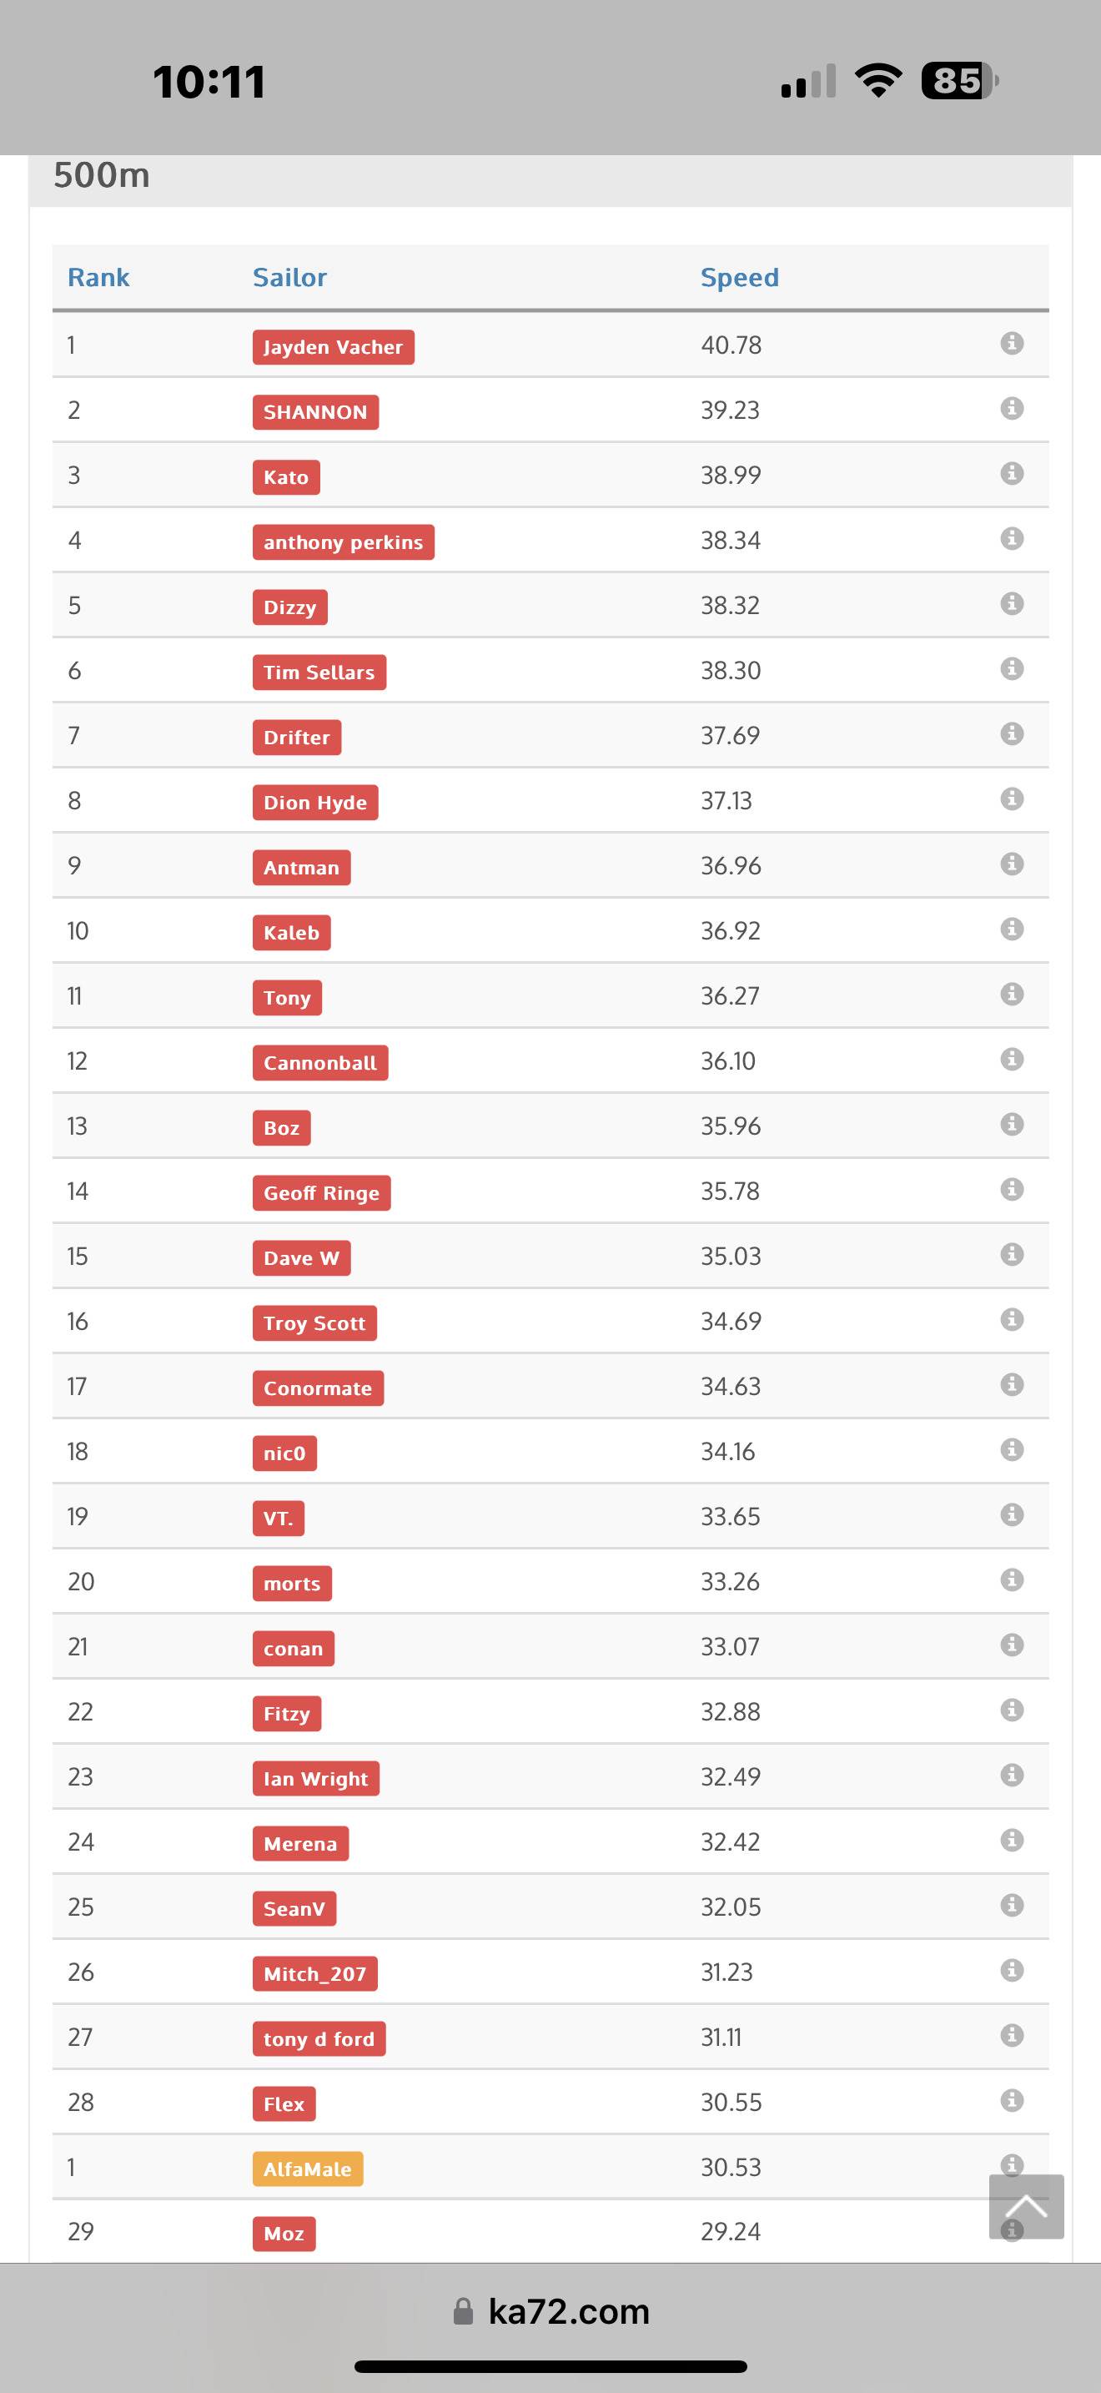The width and height of the screenshot is (1101, 2393).
Task: Open info icon for Troy Scott
Action: 1011,1319
